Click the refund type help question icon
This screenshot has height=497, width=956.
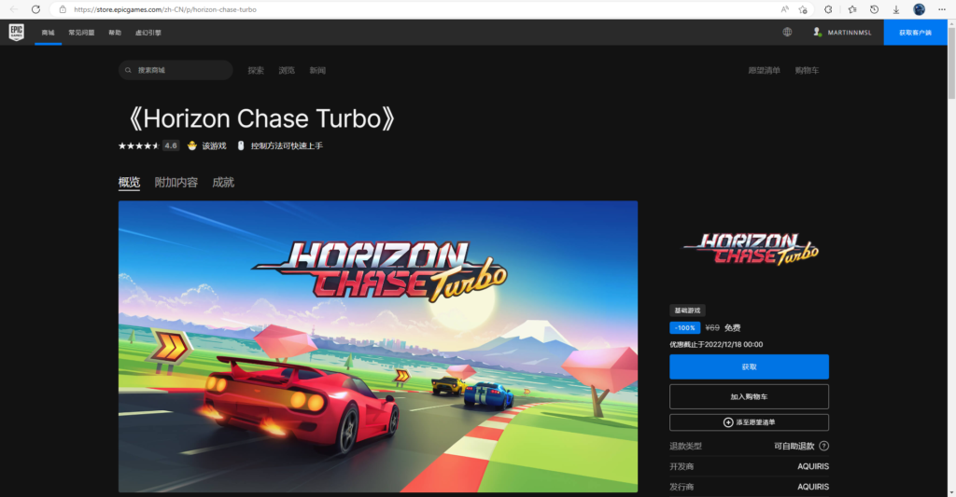(823, 446)
